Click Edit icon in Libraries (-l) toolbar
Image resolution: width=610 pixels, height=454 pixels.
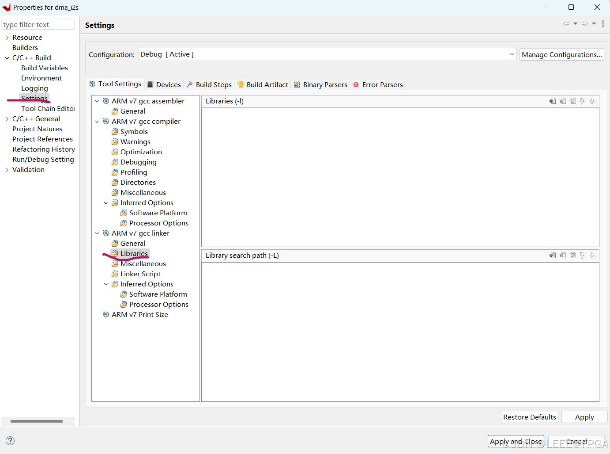573,101
